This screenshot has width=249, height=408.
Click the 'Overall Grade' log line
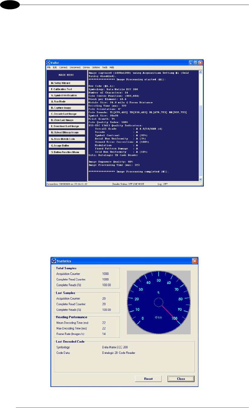tap(128, 129)
